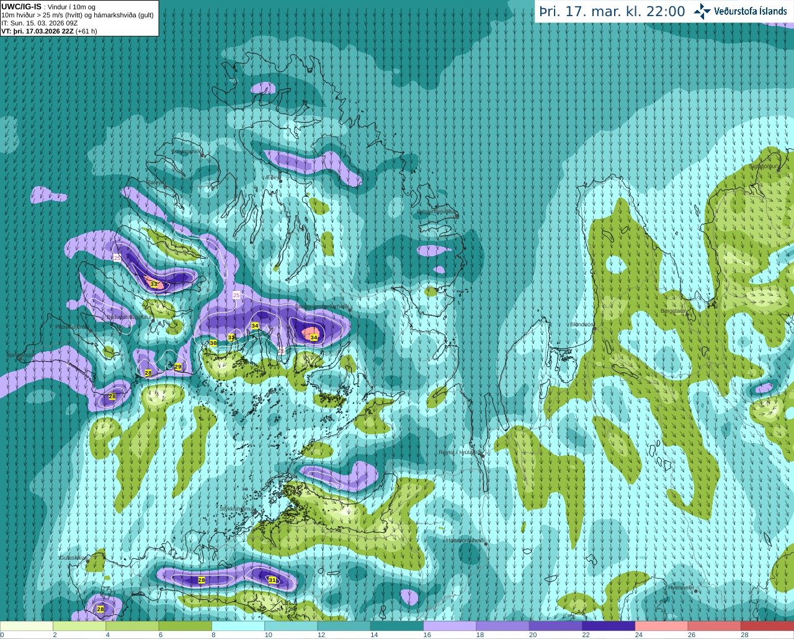Click the Steingrímsfjarðarheiði station label

click(x=321, y=306)
